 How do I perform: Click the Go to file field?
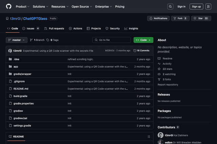pyautogui.click(x=112, y=40)
